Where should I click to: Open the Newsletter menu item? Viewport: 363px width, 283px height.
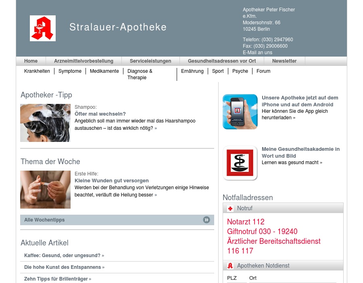284,61
